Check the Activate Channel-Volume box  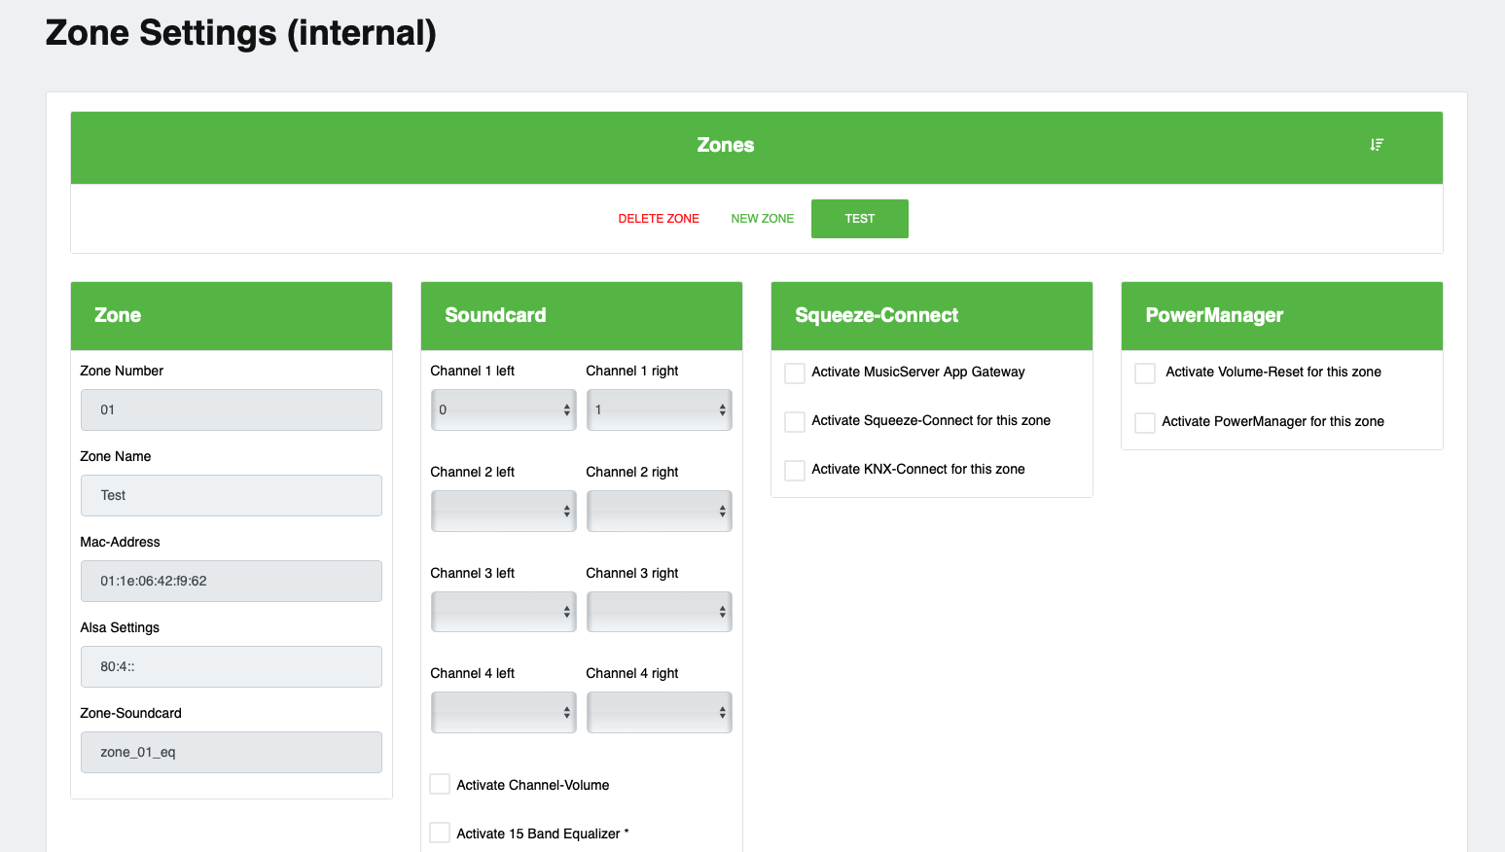click(440, 785)
